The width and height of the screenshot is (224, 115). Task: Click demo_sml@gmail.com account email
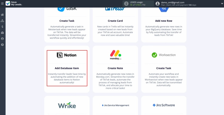point(172,3)
